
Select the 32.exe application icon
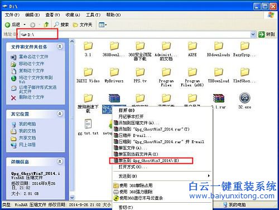tap(244, 98)
